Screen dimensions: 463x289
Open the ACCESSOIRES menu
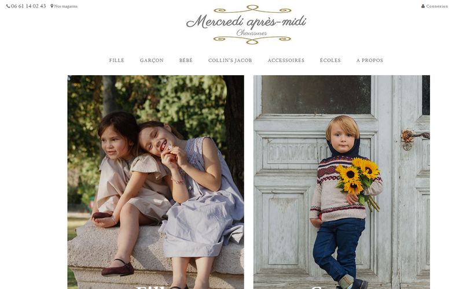point(286,60)
